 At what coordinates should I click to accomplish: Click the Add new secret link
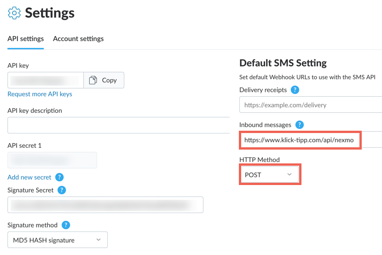click(29, 177)
